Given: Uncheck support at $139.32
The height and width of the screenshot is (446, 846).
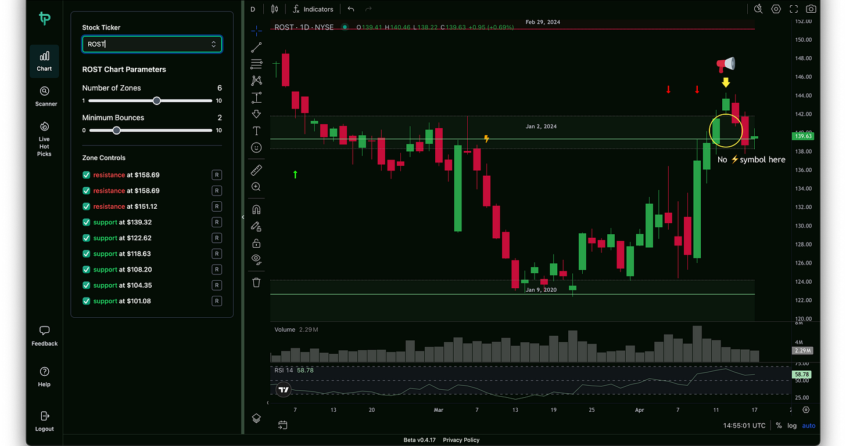Looking at the screenshot, I should (x=86, y=222).
